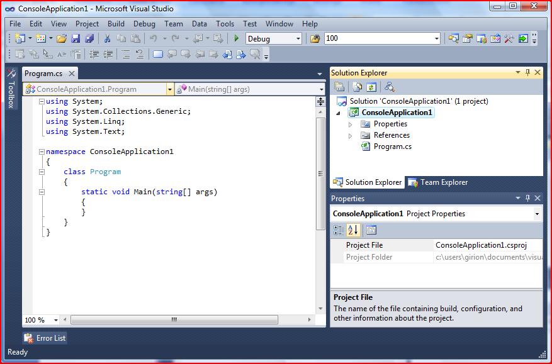The height and width of the screenshot is (364, 552).
Task: Click Next Bookmark in Document blue arrow icon
Action: (x=241, y=54)
